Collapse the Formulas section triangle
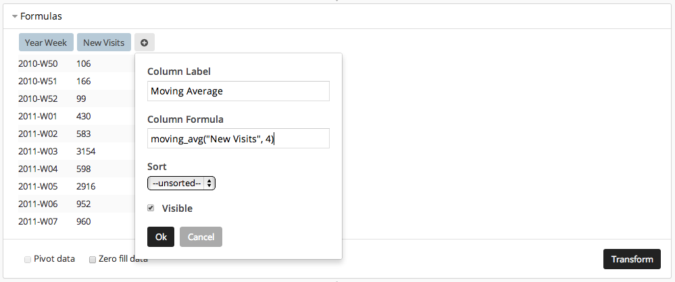The image size is (675, 282). click(x=15, y=17)
